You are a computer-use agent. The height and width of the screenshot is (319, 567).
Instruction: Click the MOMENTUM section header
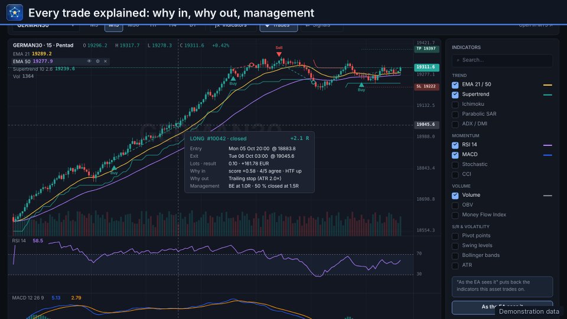(465, 136)
